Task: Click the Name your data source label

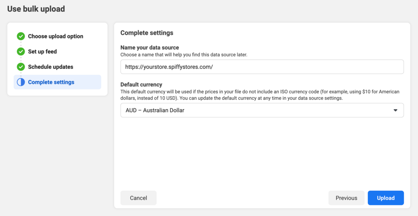Action: [149, 47]
